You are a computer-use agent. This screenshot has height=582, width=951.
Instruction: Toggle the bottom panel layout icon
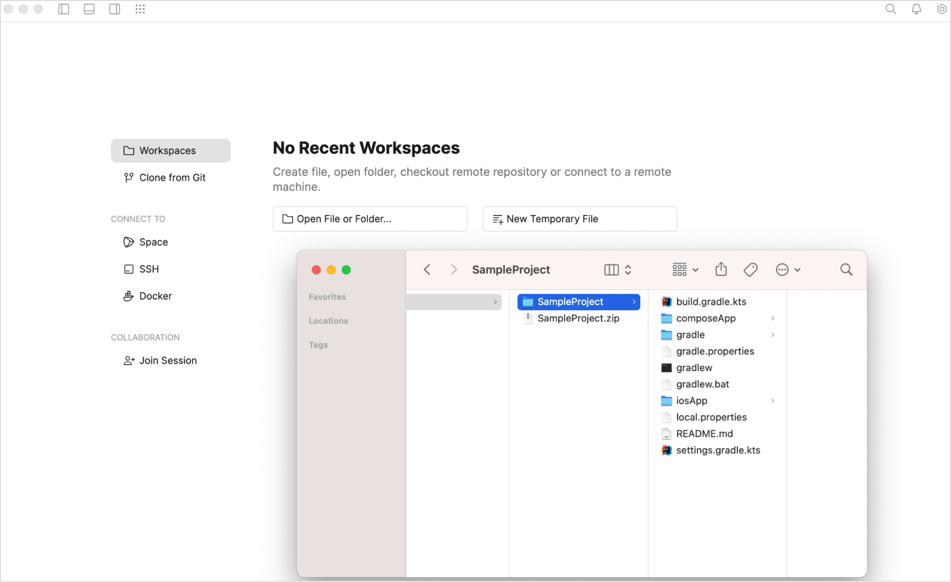[x=89, y=9]
